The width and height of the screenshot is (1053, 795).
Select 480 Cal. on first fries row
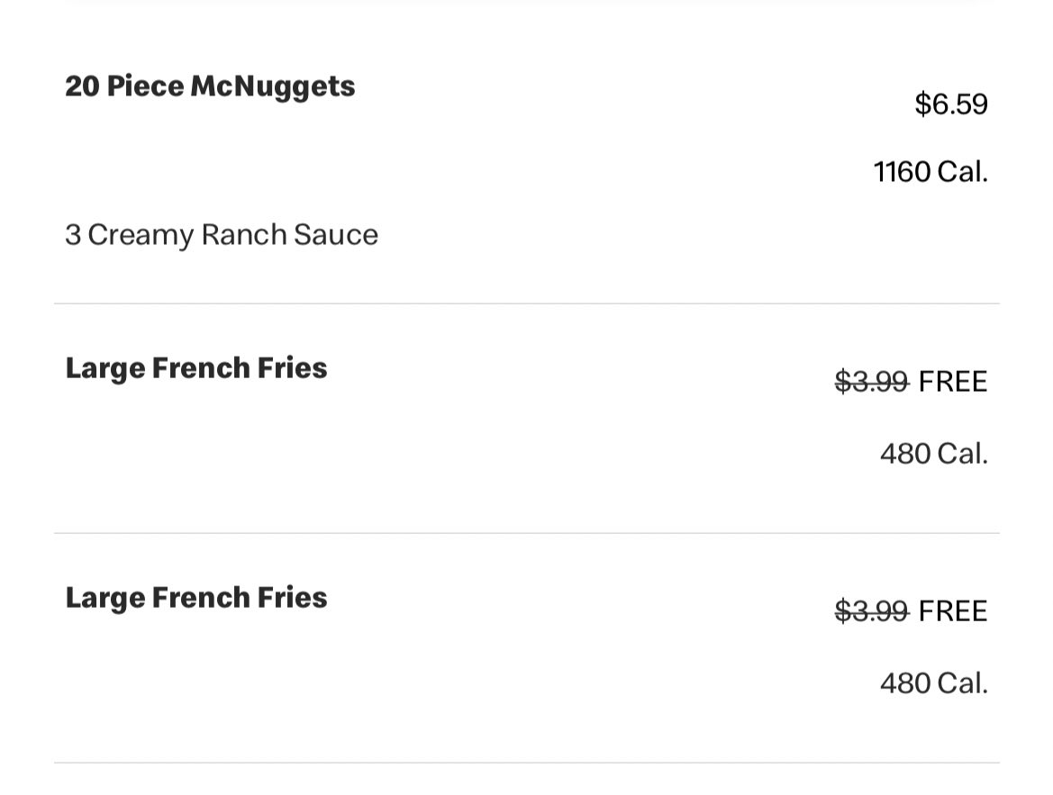tap(934, 454)
